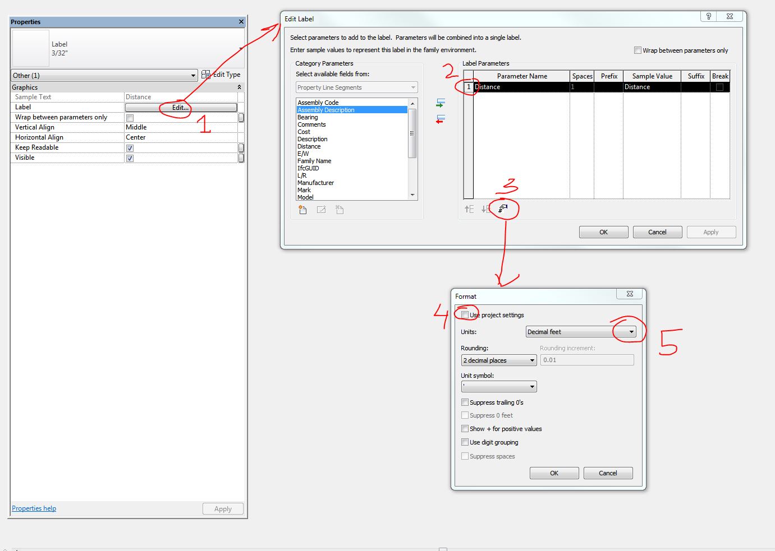Image resolution: width=775 pixels, height=551 pixels.
Task: Click the Suppress 0 feet checkbox
Action: 465,415
